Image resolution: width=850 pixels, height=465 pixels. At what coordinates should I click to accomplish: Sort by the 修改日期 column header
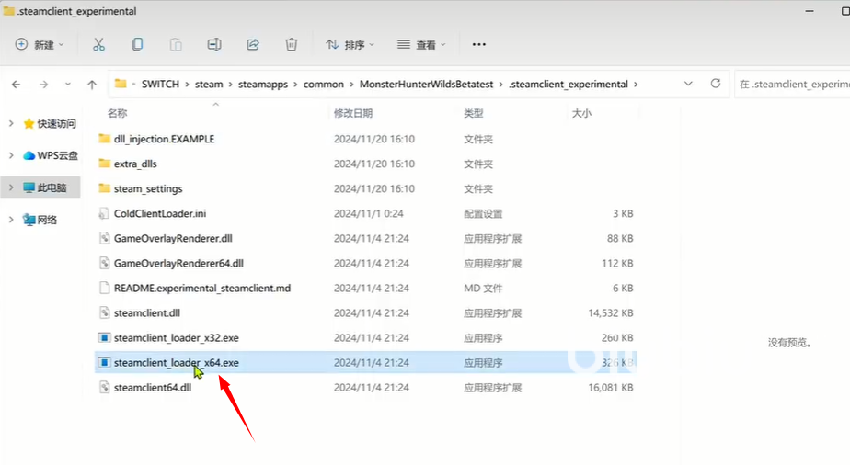pyautogui.click(x=353, y=113)
